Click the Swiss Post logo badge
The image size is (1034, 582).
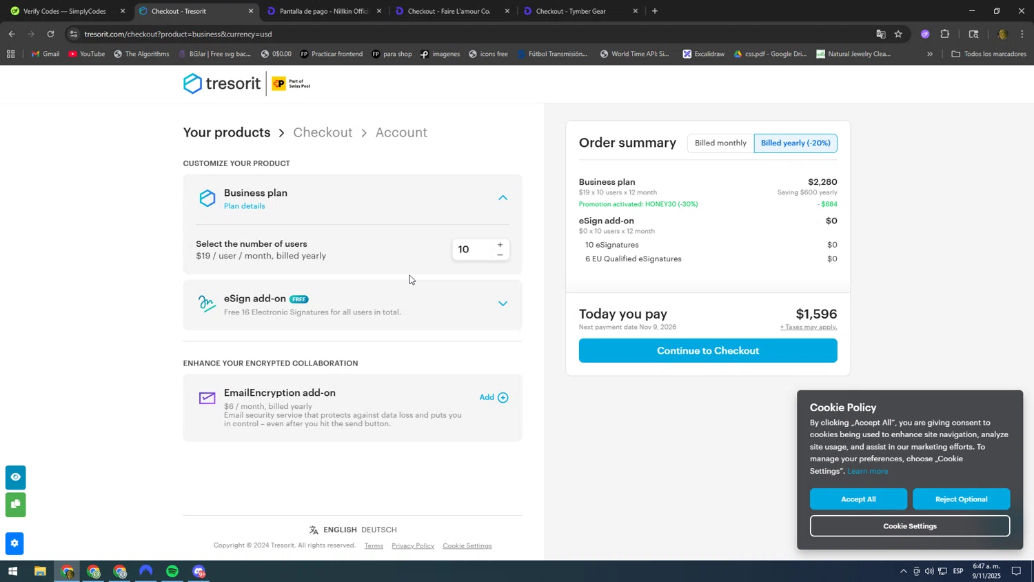pos(291,83)
